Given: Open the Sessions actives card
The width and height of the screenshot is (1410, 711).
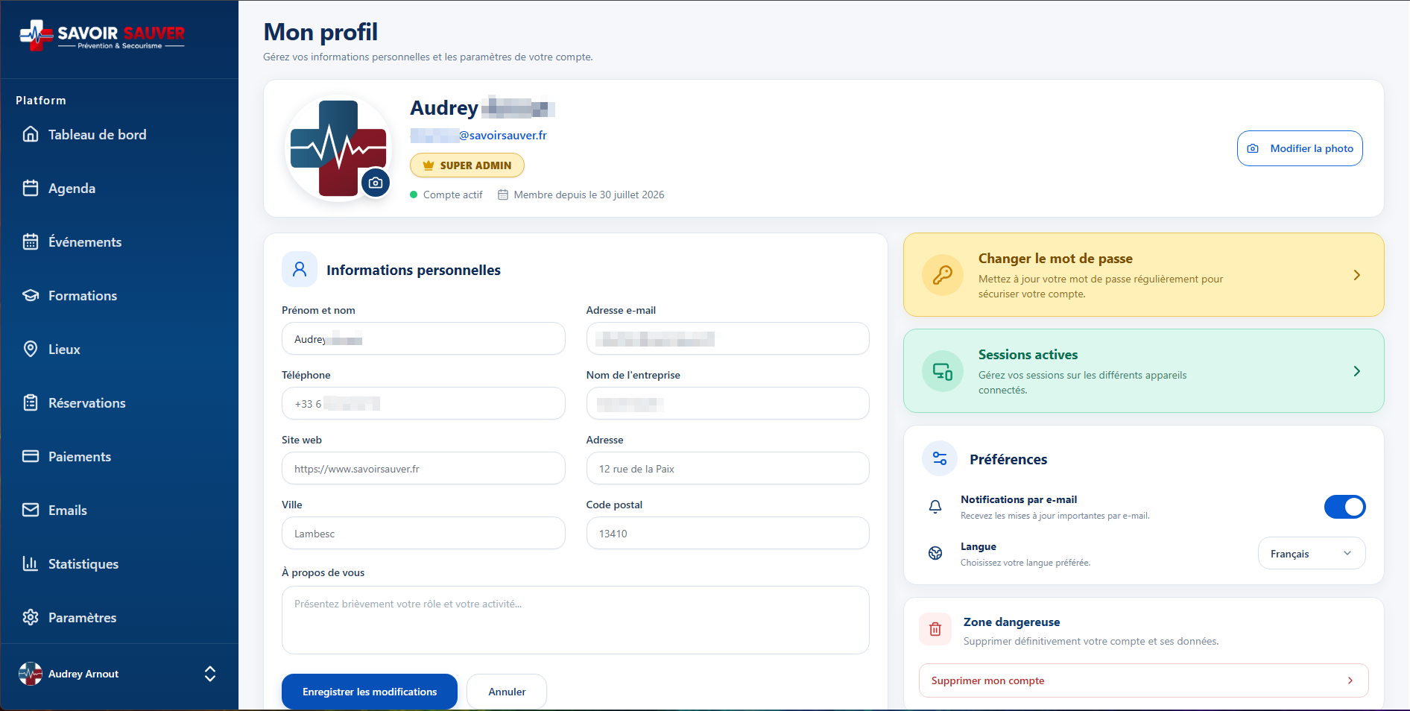Looking at the screenshot, I should [x=1144, y=371].
